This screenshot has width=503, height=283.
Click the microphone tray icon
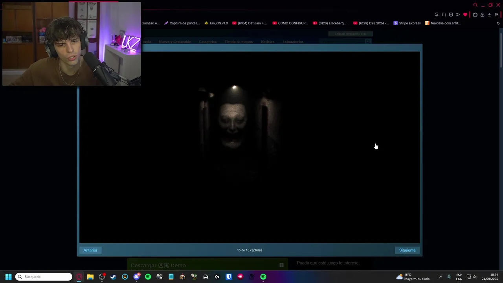pos(449,277)
